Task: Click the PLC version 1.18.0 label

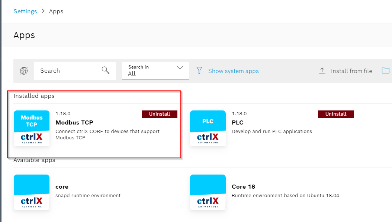Action: click(x=239, y=114)
